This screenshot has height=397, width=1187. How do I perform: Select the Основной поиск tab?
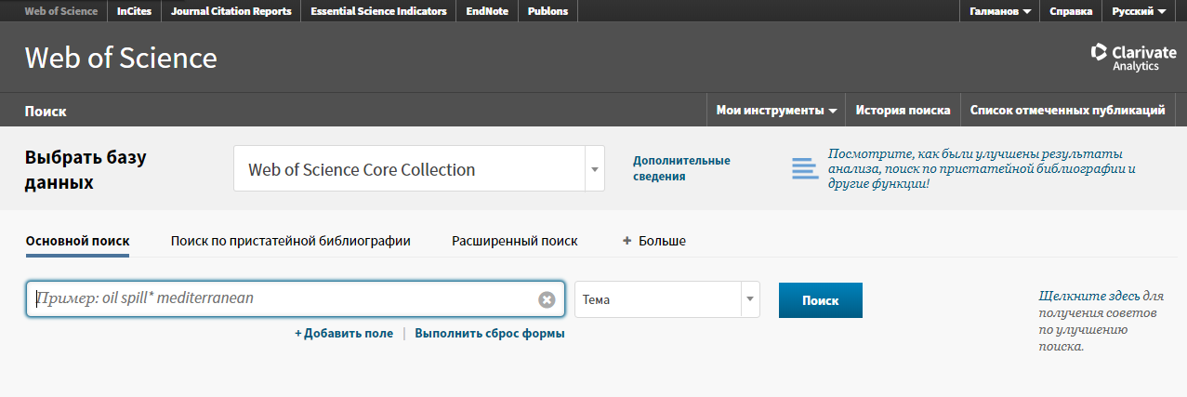pyautogui.click(x=77, y=241)
